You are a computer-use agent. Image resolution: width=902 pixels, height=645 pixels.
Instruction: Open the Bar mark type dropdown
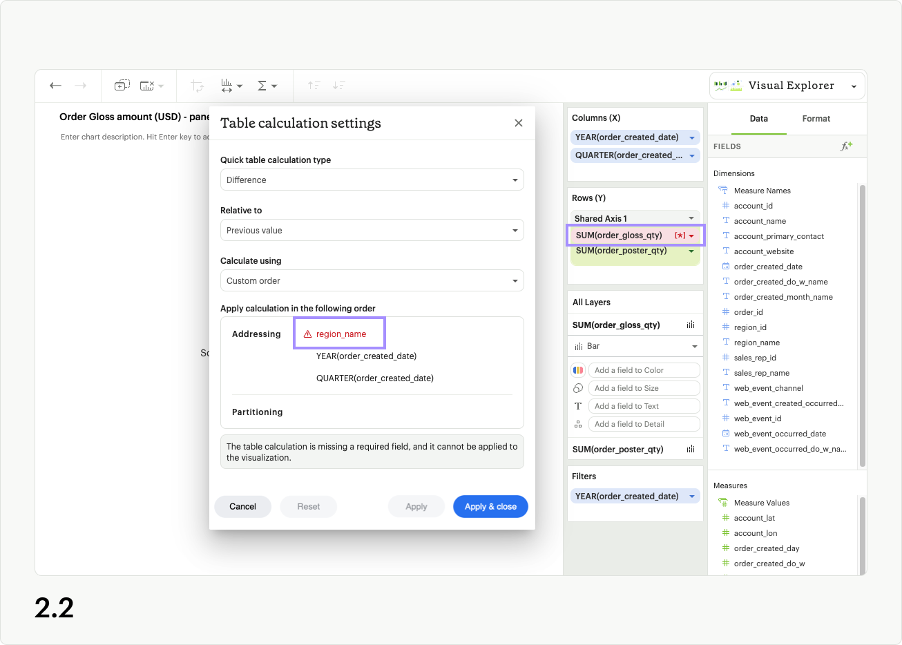tap(635, 345)
